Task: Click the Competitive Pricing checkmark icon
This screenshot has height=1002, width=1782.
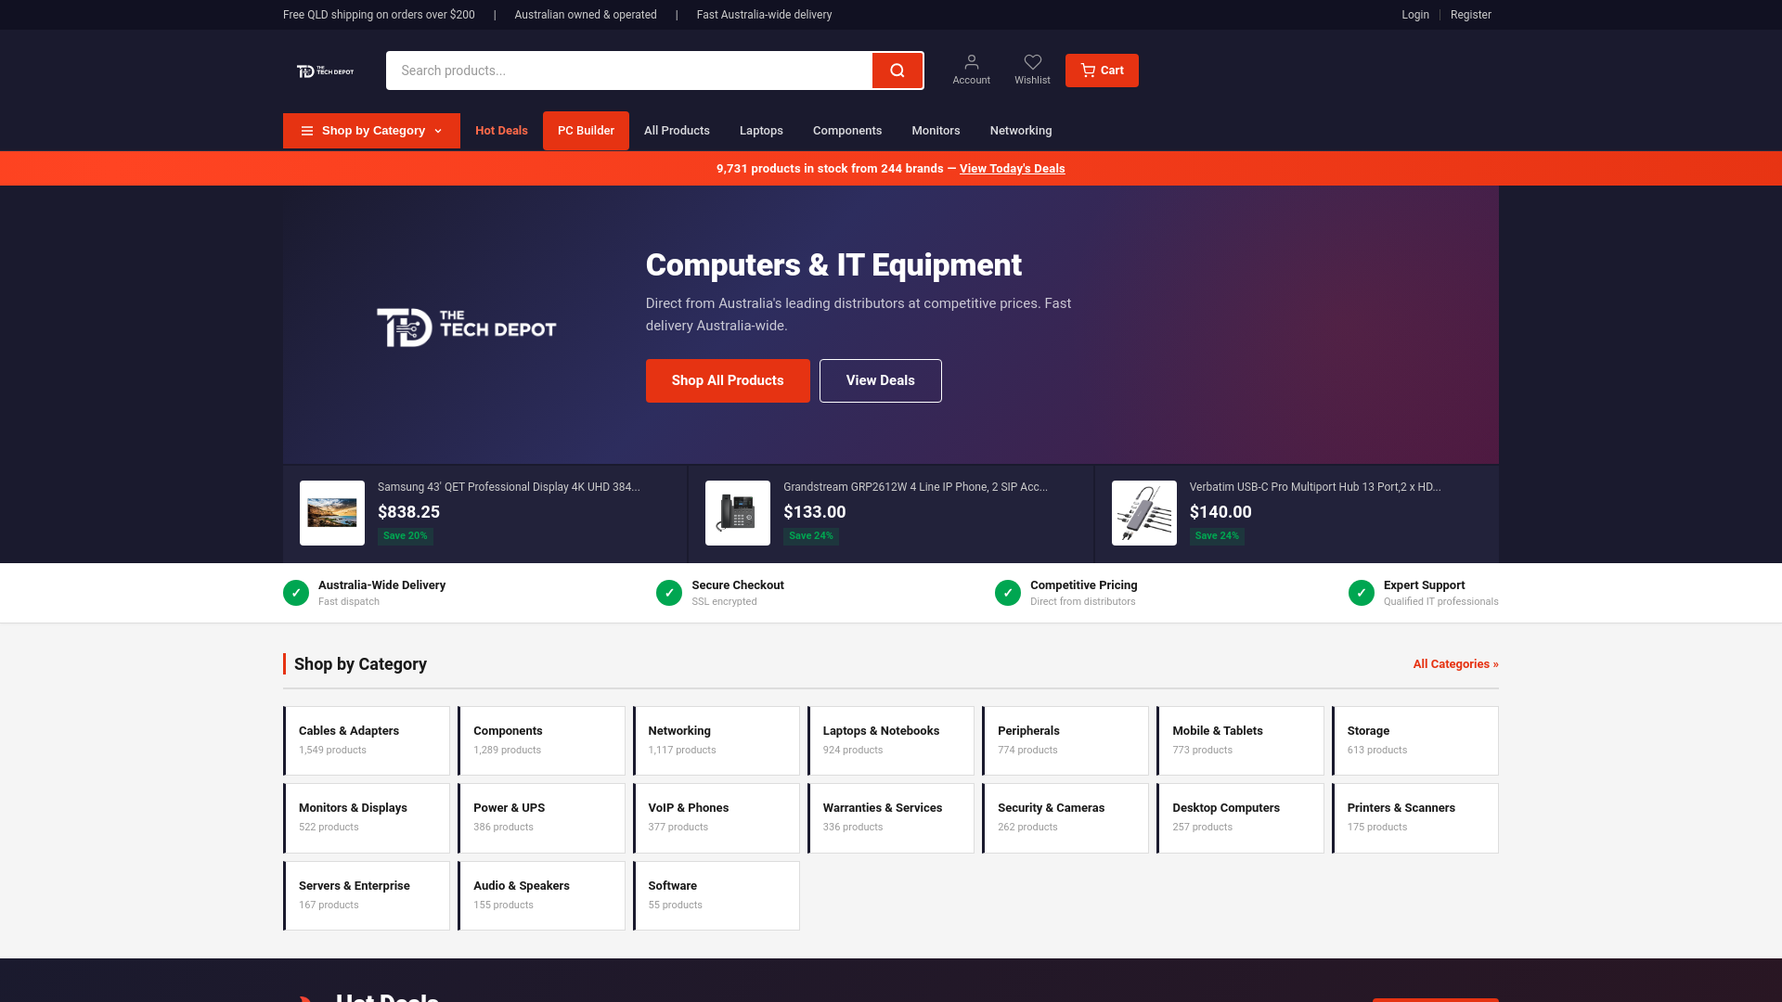Action: (x=1008, y=593)
